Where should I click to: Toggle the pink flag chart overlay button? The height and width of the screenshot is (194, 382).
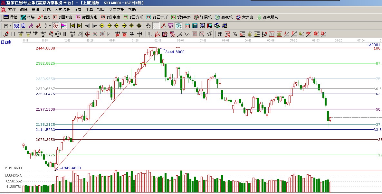coord(63,26)
